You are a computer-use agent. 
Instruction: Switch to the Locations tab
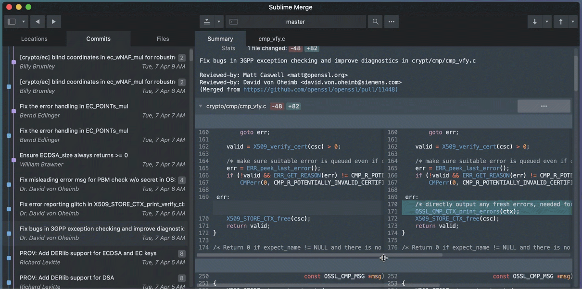(34, 39)
